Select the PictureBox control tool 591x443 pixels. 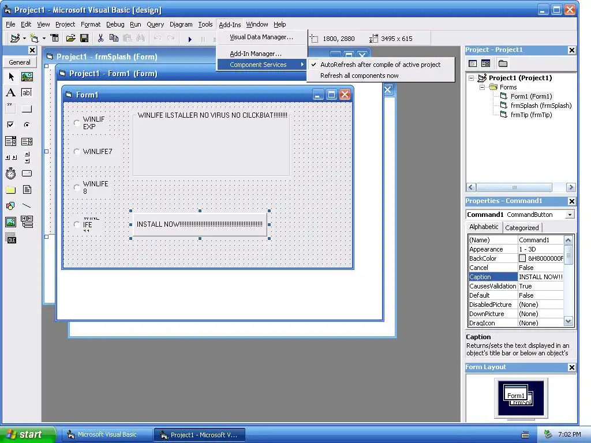pos(27,77)
